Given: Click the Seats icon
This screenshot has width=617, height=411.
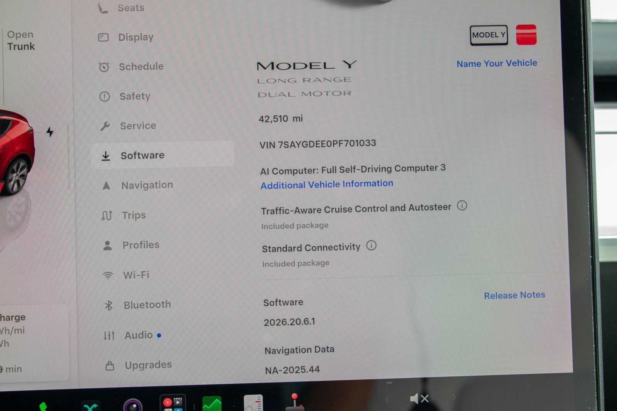Looking at the screenshot, I should click(103, 7).
